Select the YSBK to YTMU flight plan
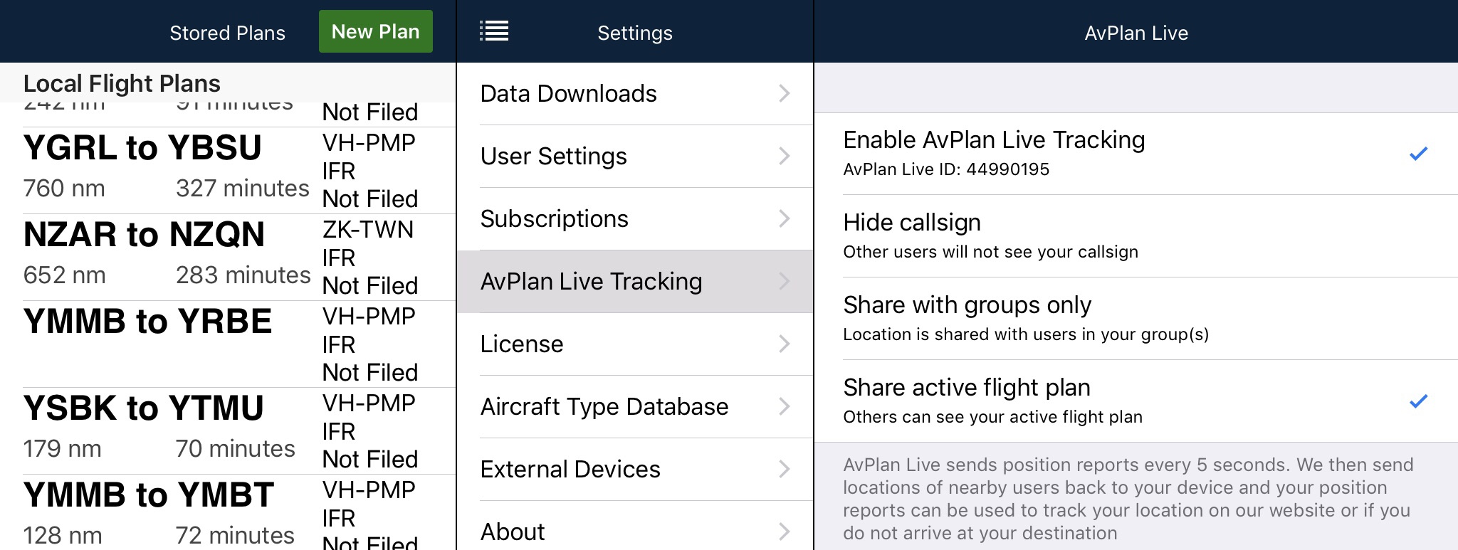This screenshot has height=550, width=1458. (228, 431)
